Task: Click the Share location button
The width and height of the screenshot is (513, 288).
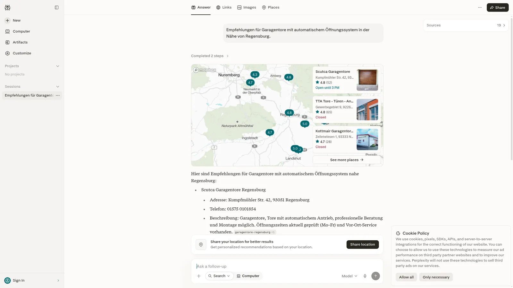Action: click(362, 244)
